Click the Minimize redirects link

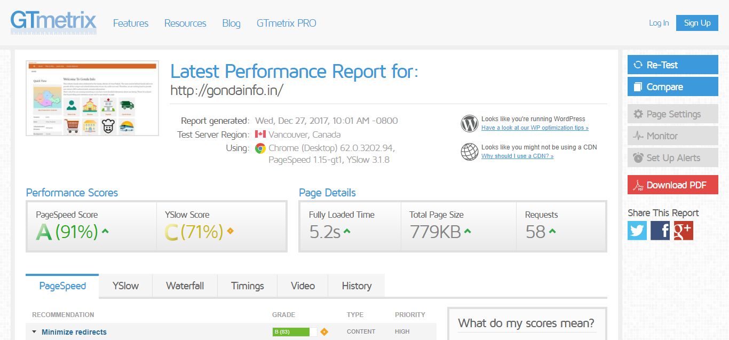[x=74, y=332]
